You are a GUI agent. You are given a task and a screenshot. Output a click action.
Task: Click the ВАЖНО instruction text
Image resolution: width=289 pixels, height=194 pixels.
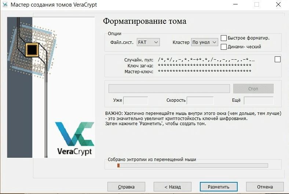pyautogui.click(x=193, y=119)
